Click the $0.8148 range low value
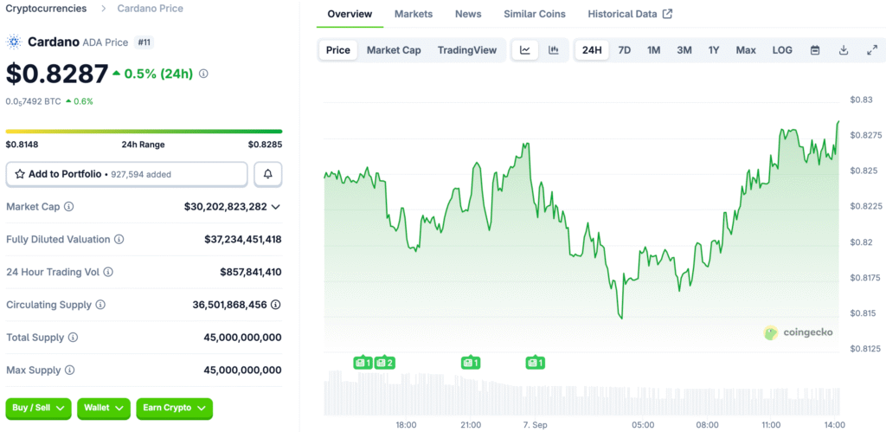Viewport: 886px width, 432px height. (x=22, y=145)
